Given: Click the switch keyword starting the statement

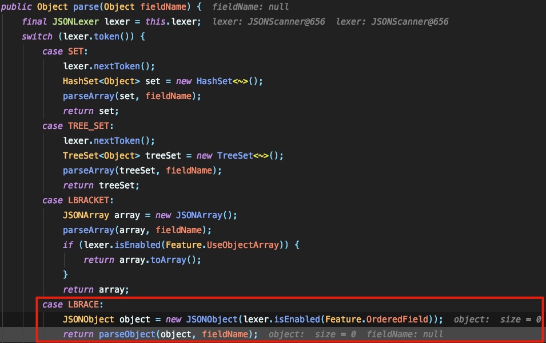Looking at the screenshot, I should click(x=37, y=36).
